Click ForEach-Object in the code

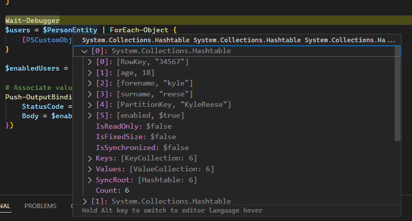tap(139, 30)
